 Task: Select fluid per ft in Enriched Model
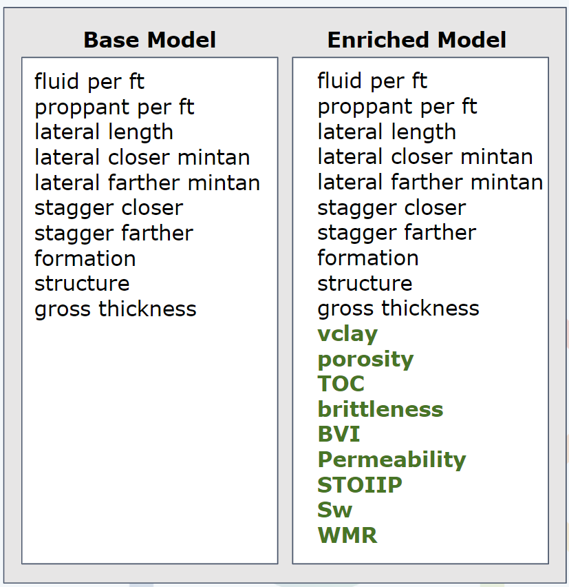click(372, 81)
